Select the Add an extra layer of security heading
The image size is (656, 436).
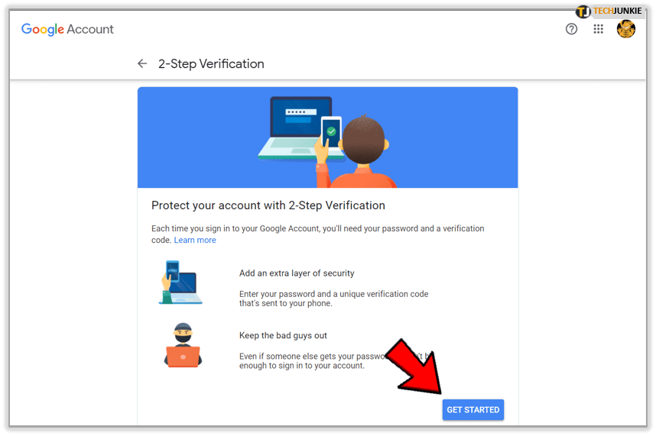pos(297,273)
